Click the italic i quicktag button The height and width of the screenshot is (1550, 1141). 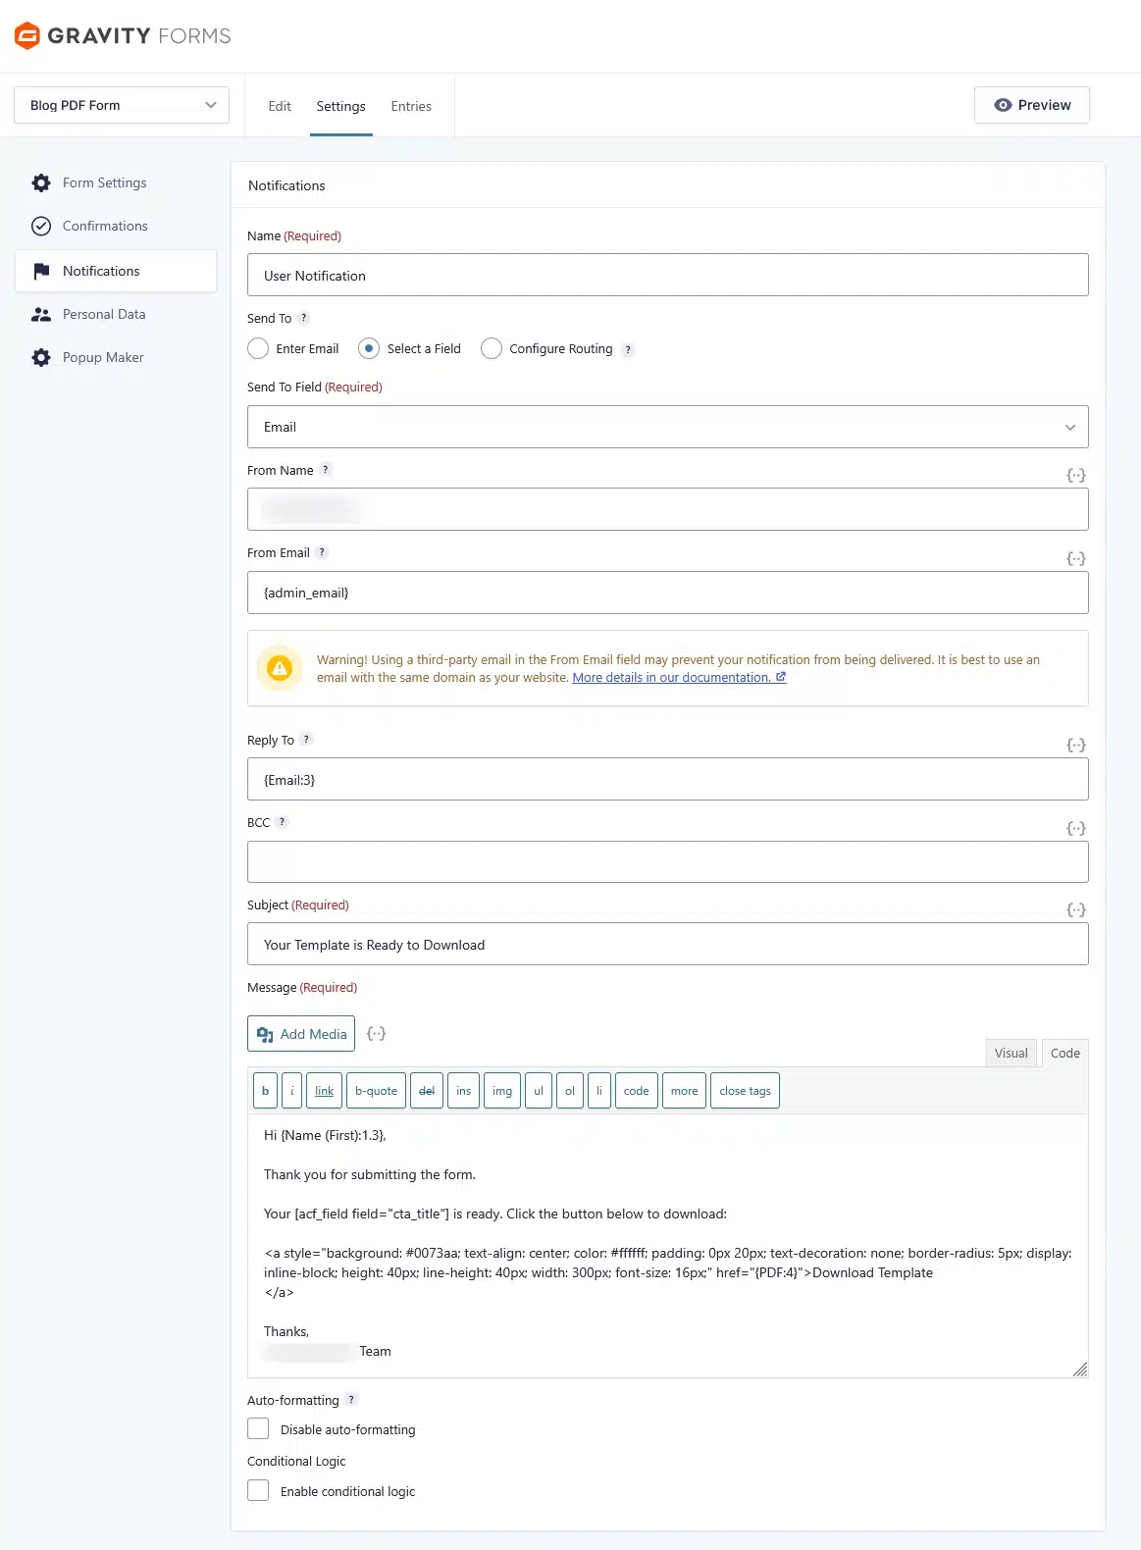(x=292, y=1091)
